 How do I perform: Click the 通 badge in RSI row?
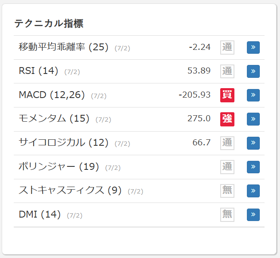click(x=227, y=71)
